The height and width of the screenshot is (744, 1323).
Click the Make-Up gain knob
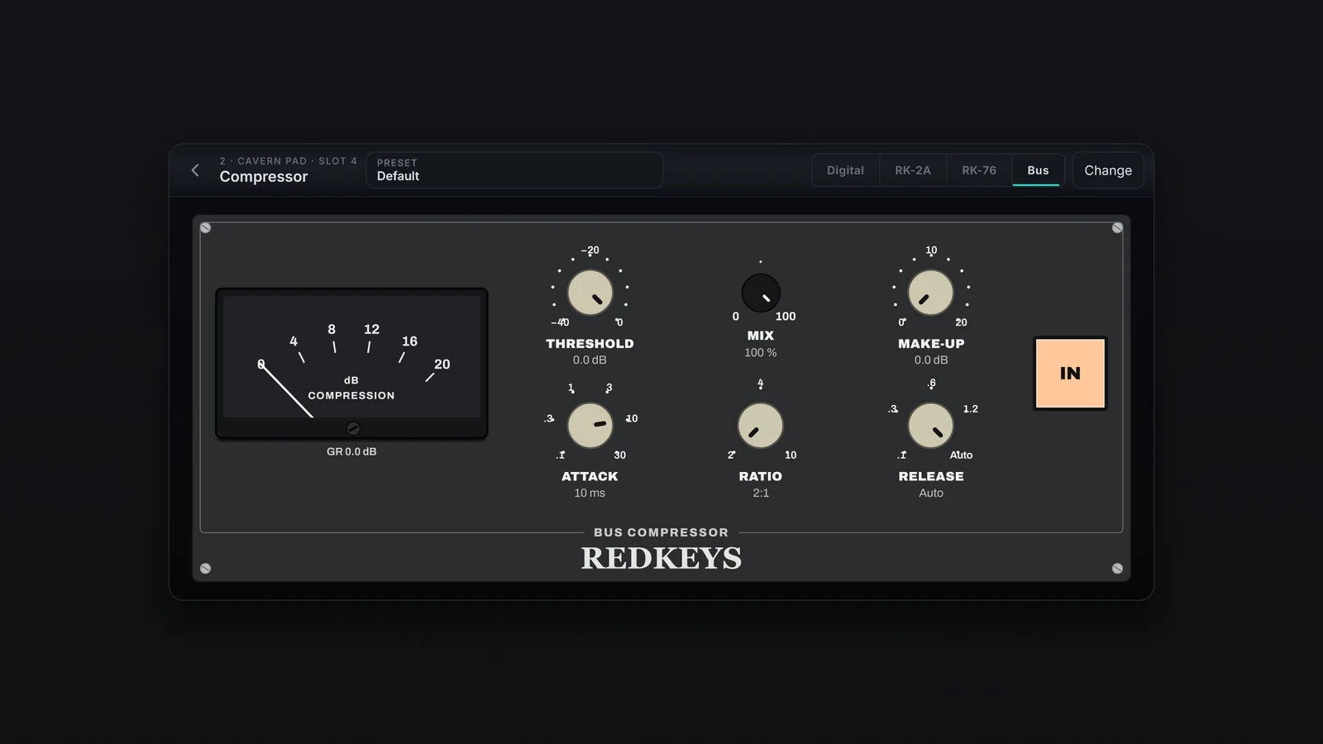pos(931,293)
